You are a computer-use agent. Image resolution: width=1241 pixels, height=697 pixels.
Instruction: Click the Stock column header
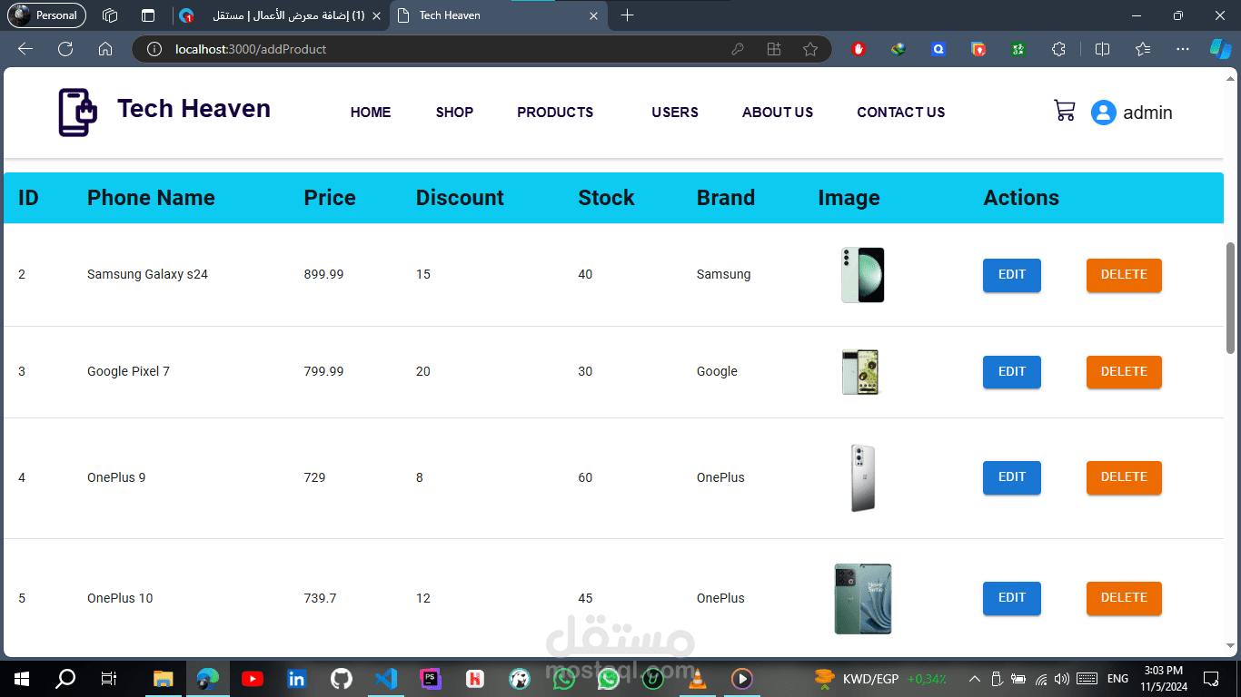606,198
